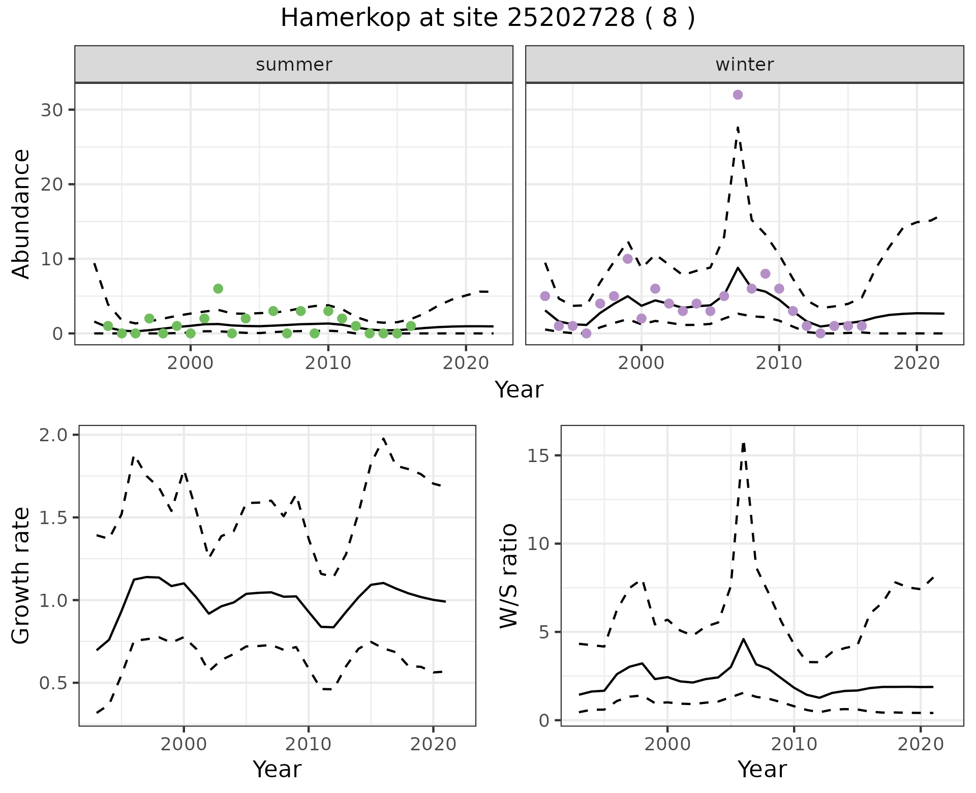This screenshot has height=793, width=976.
Task: Click the 0.5 tick on Growth rate axis
Action: [53, 683]
